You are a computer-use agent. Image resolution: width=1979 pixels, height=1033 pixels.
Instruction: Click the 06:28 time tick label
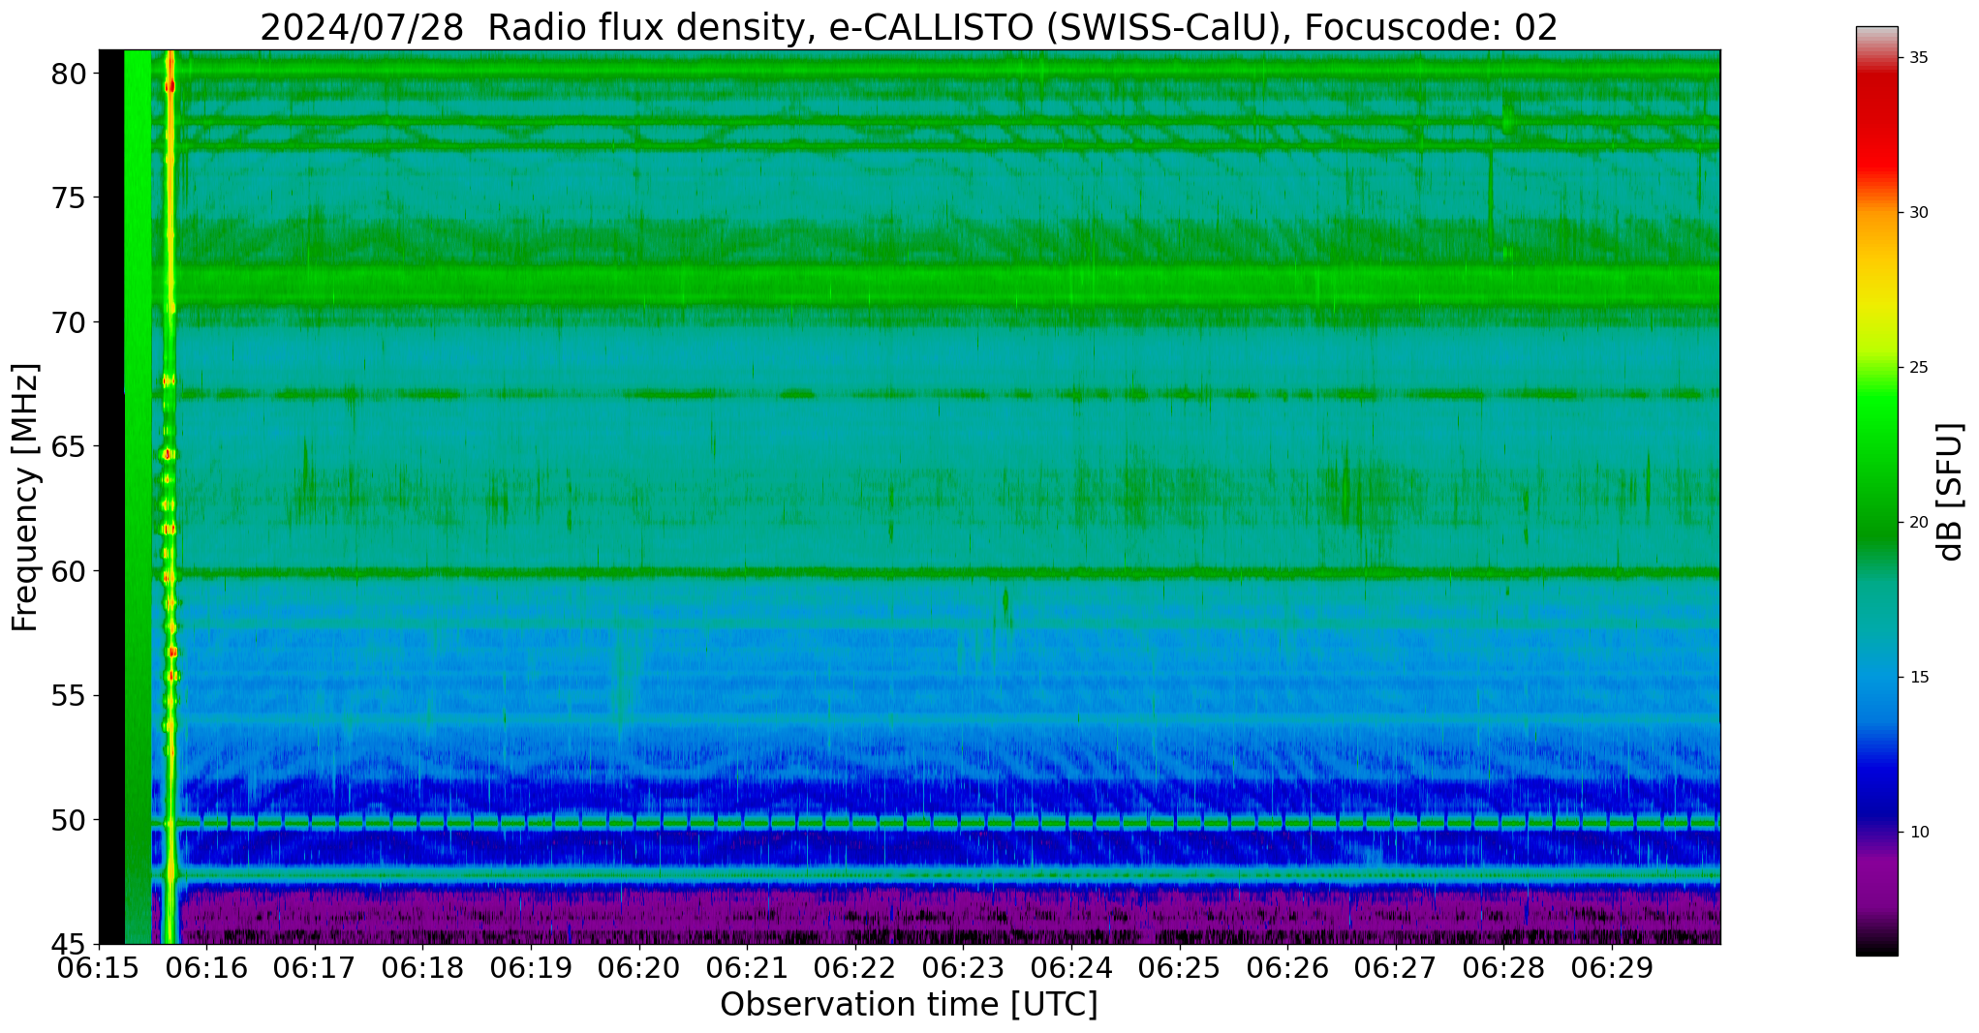[1503, 967]
